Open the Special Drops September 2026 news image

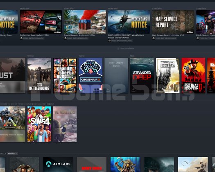(x=85, y=22)
